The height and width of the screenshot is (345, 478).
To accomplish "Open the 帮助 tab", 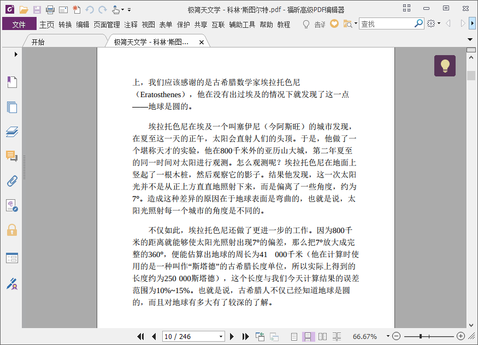I will click(x=266, y=25).
